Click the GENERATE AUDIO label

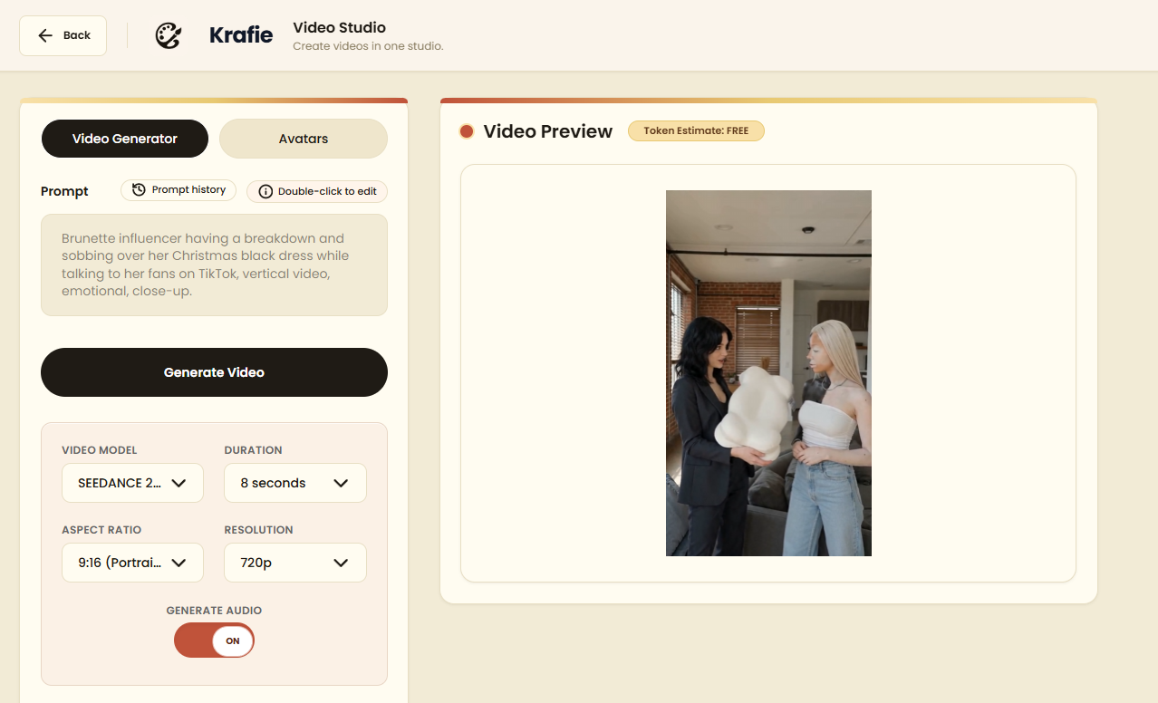214,611
